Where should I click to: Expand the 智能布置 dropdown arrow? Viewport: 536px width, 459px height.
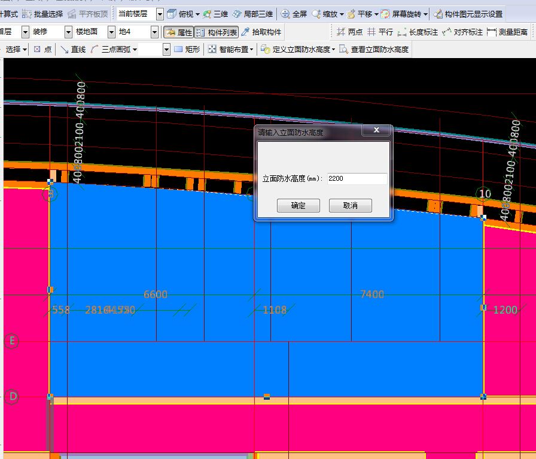pos(252,50)
